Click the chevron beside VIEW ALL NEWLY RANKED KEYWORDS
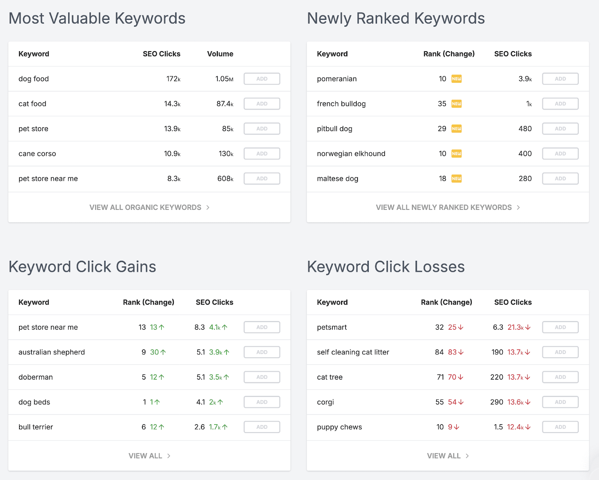The image size is (599, 480). [x=519, y=207]
